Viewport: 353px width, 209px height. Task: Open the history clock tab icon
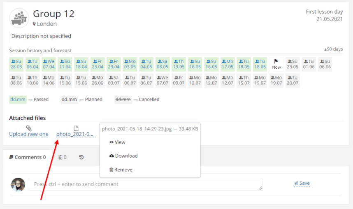coord(81,157)
